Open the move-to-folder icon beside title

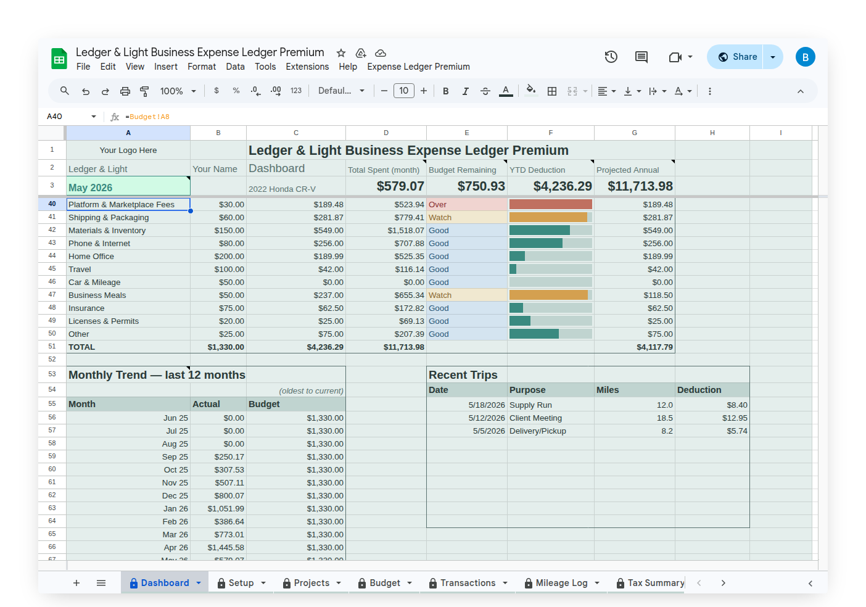(x=361, y=53)
